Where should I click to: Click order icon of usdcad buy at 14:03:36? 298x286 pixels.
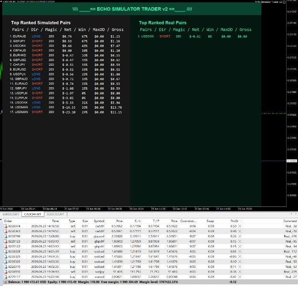[x=5, y=262]
